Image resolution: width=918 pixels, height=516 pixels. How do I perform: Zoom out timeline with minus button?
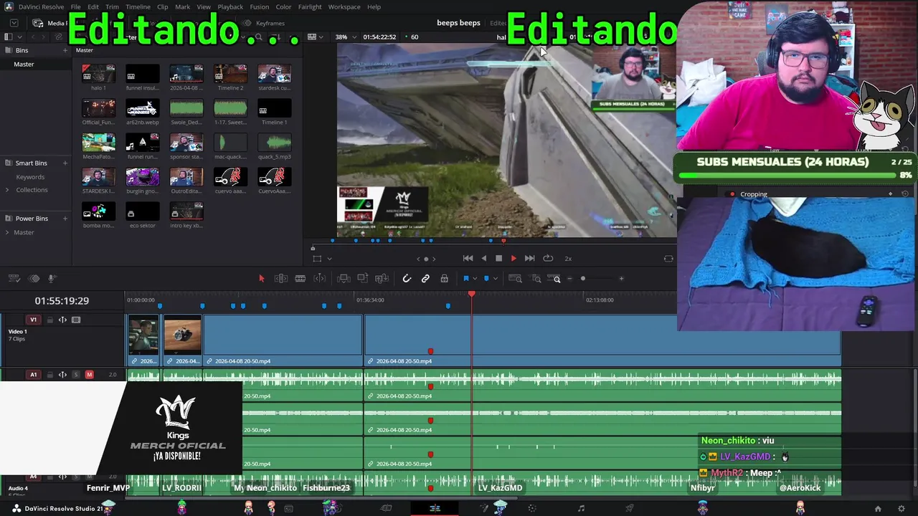(x=571, y=279)
